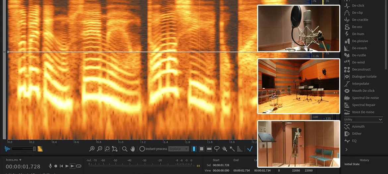Click the zoom to selection icon

tap(107, 149)
